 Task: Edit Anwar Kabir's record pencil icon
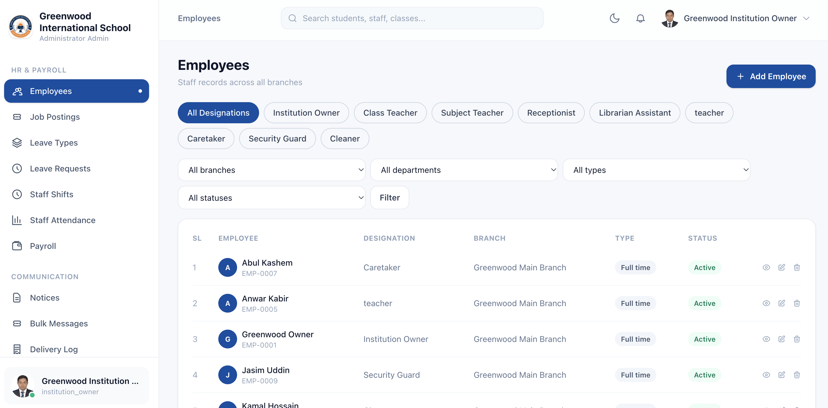pyautogui.click(x=782, y=303)
